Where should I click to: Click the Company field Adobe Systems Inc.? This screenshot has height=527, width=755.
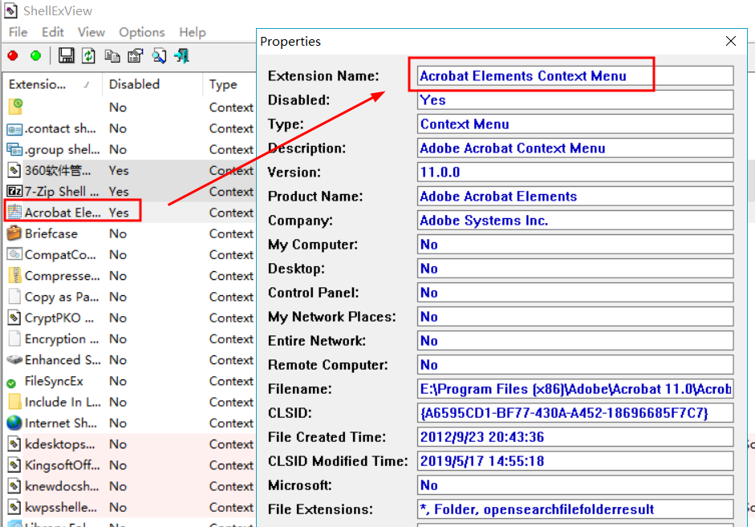[x=575, y=221]
